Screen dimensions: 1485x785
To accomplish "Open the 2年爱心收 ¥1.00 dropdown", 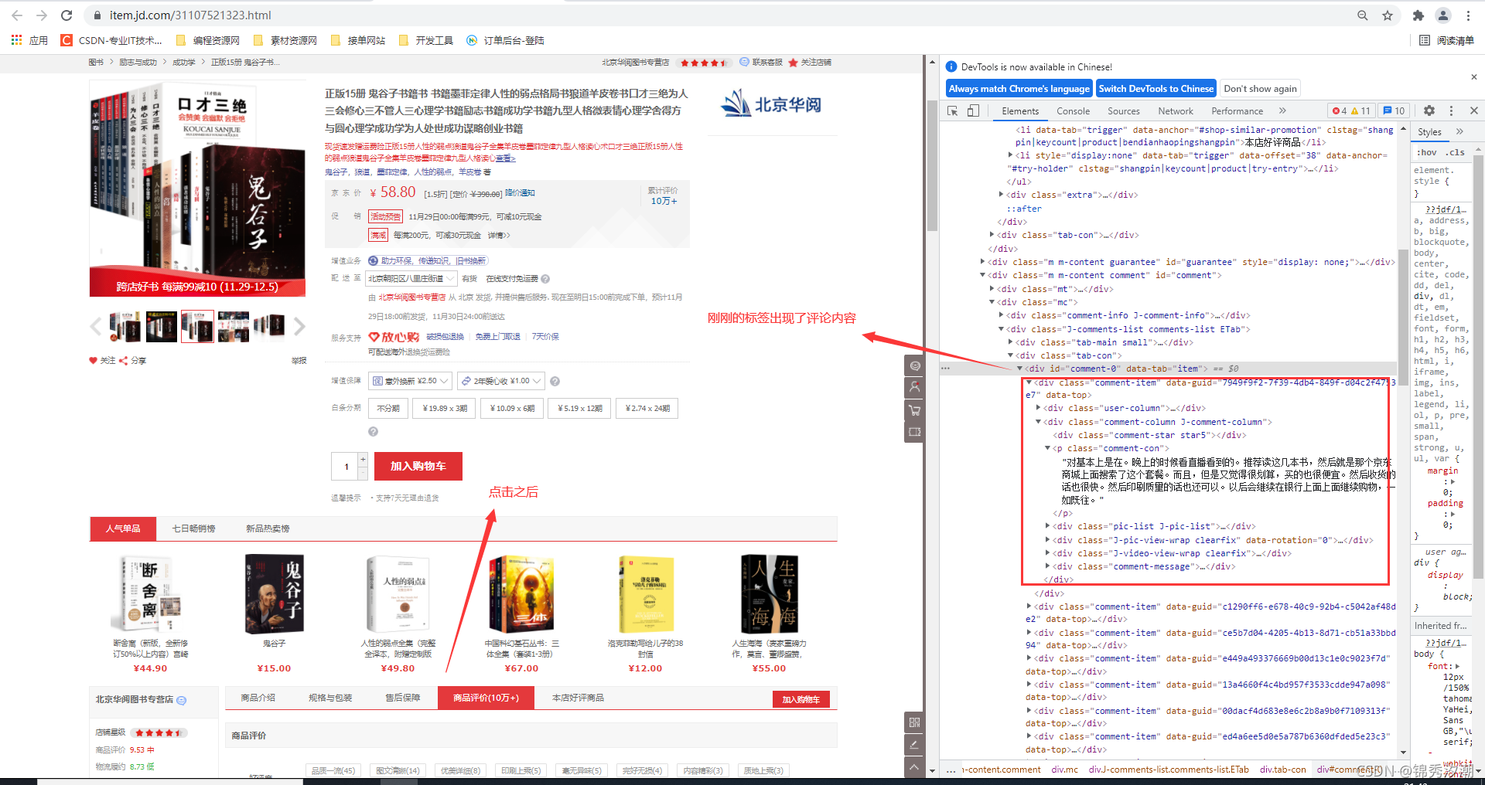I will tap(501, 381).
